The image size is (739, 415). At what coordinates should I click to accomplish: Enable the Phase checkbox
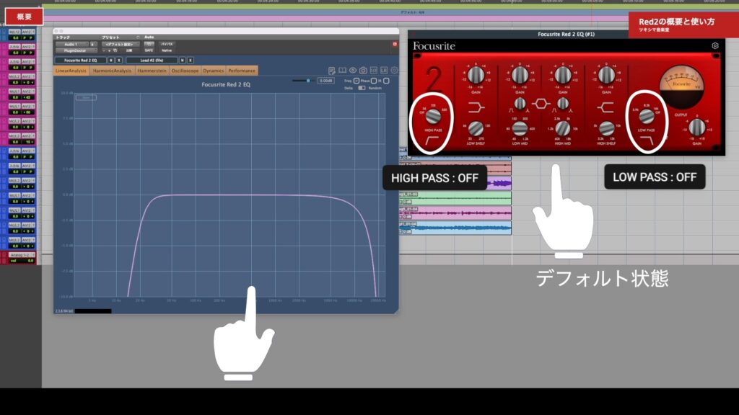(374, 81)
